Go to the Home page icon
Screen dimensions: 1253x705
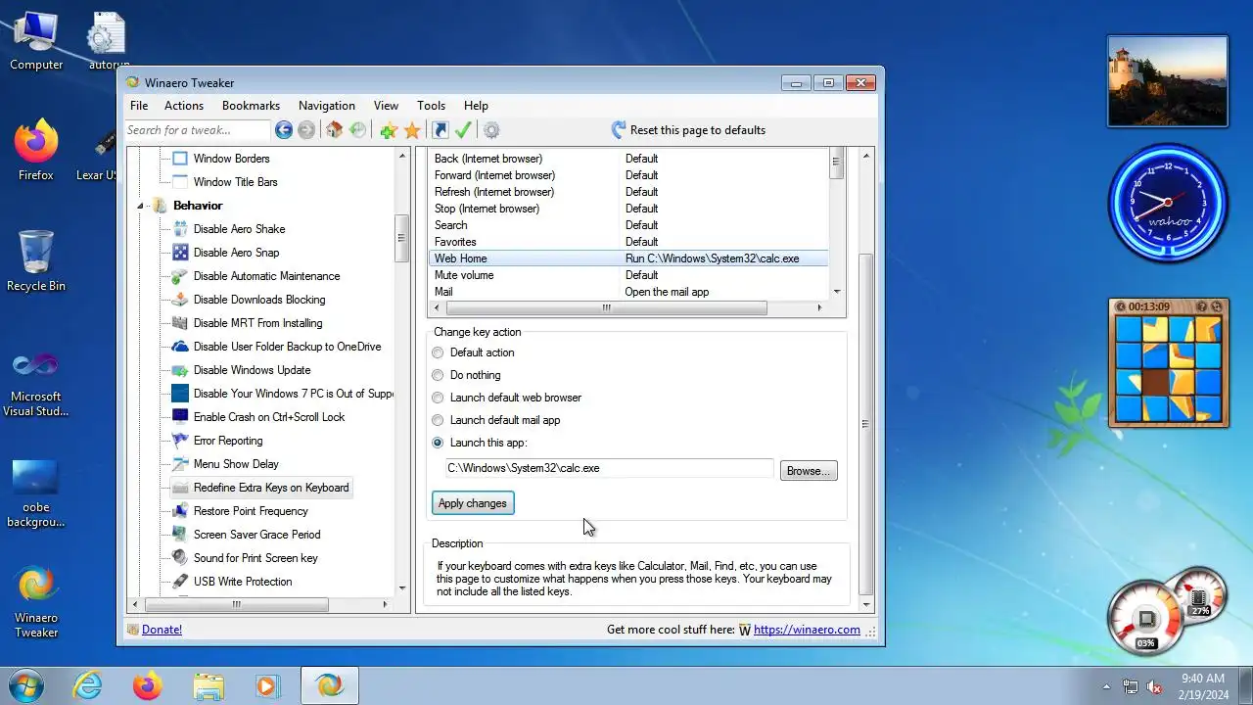(x=335, y=130)
